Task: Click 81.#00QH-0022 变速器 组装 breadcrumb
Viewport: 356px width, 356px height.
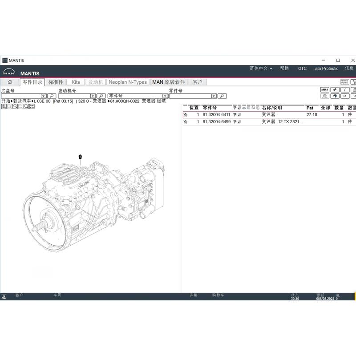Action: coord(138,101)
